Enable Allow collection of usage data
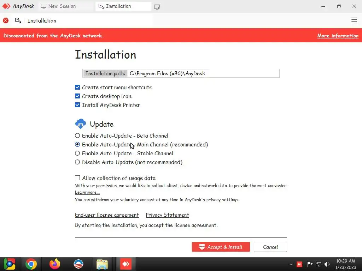Image resolution: width=362 pixels, height=271 pixels. [x=77, y=178]
